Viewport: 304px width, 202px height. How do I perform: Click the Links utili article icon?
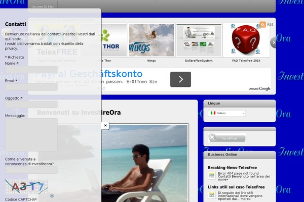click(x=212, y=195)
